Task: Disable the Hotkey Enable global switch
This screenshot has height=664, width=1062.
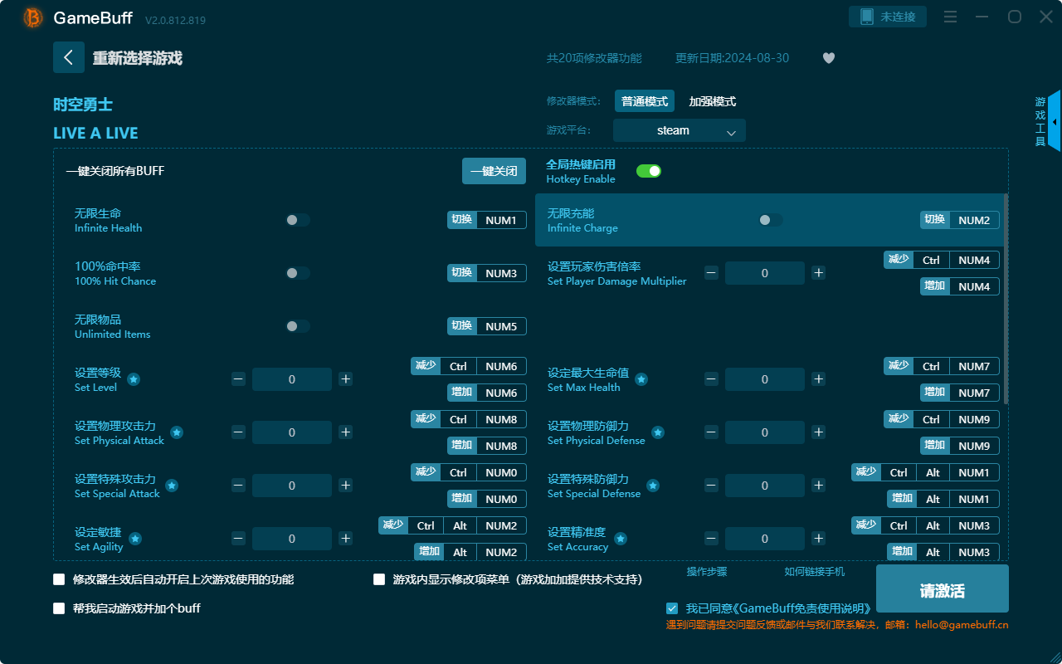Action: [648, 170]
